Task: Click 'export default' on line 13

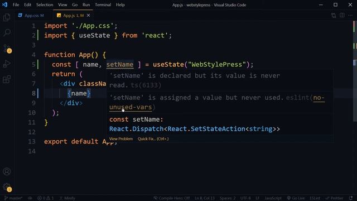Action: click(x=71, y=141)
